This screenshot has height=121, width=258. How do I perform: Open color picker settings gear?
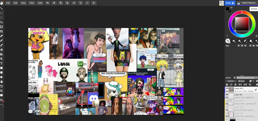256,36
